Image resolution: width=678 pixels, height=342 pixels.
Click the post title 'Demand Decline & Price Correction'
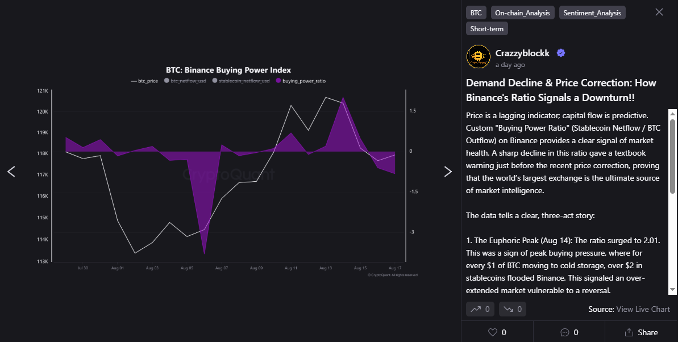coord(561,90)
